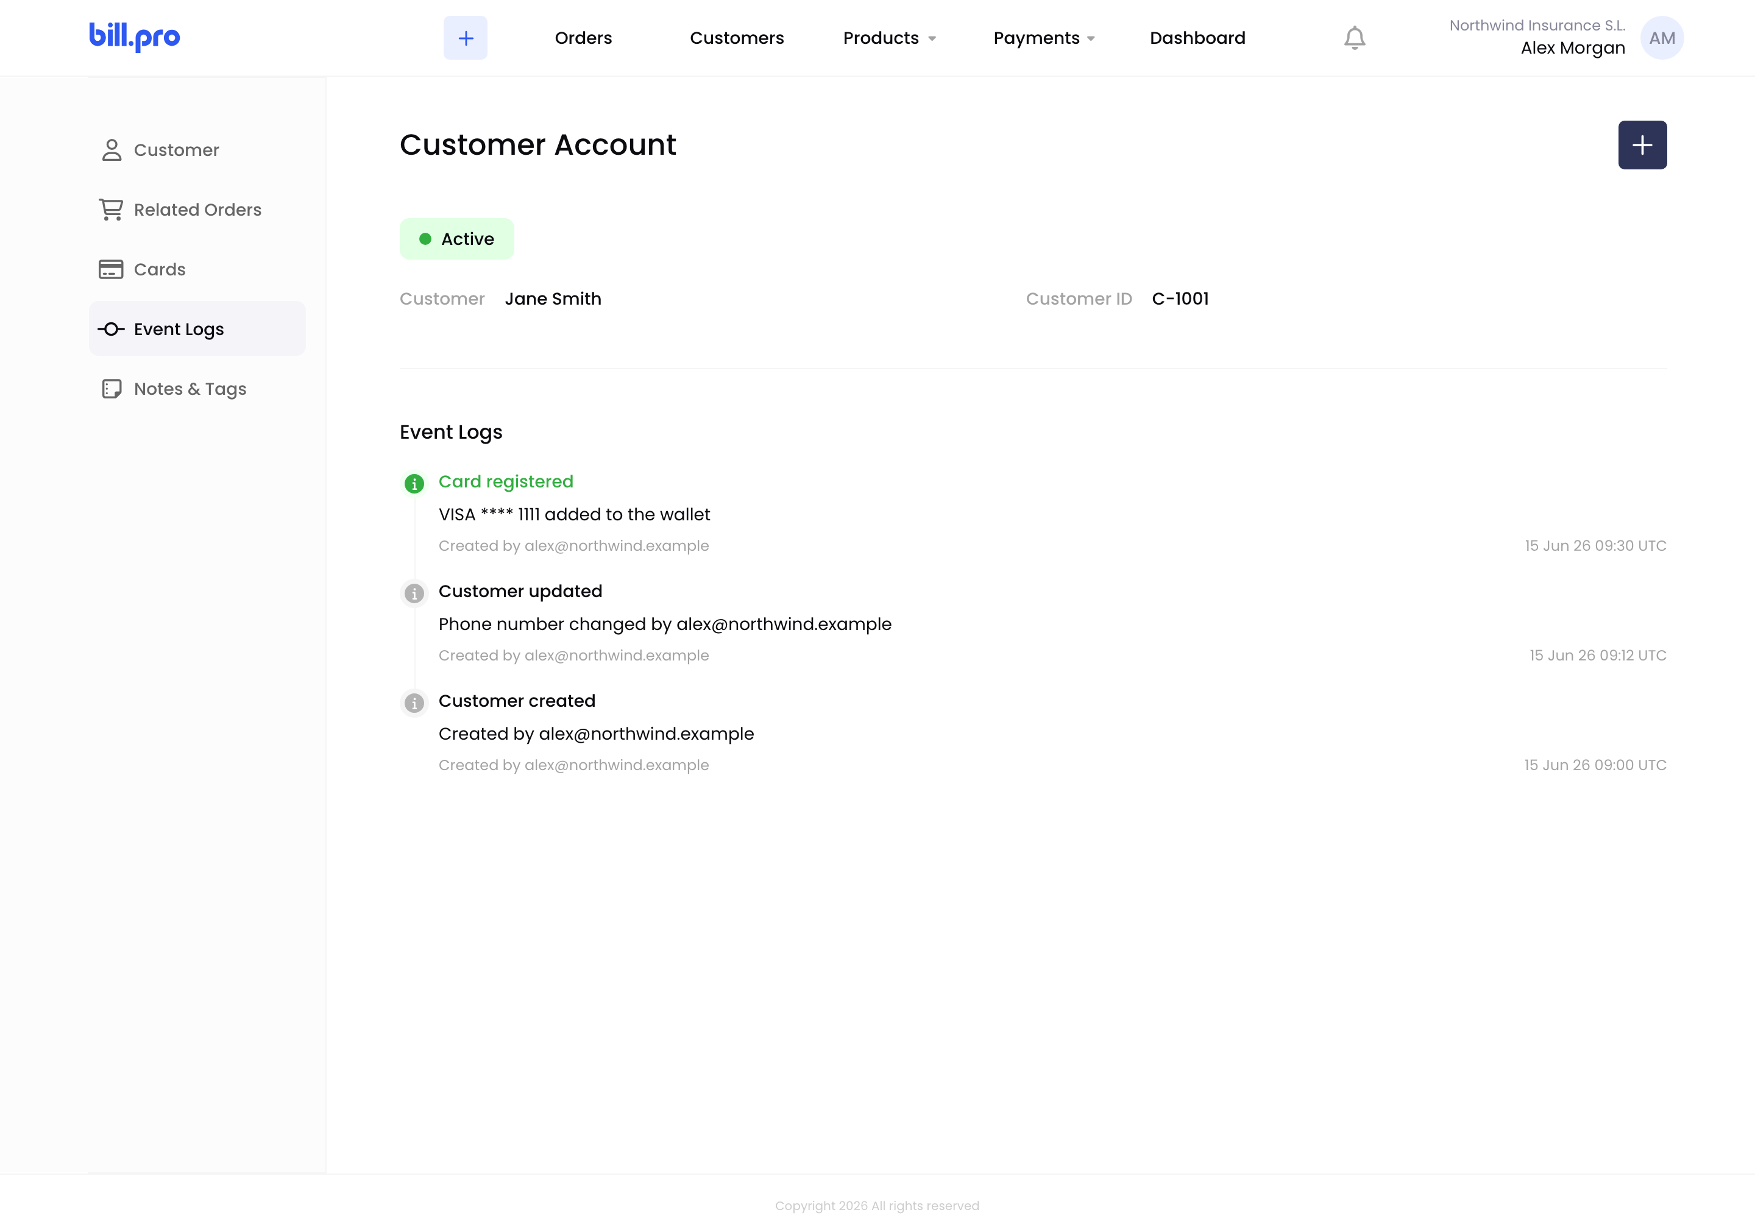Click the Event Logs commit icon

pos(111,330)
